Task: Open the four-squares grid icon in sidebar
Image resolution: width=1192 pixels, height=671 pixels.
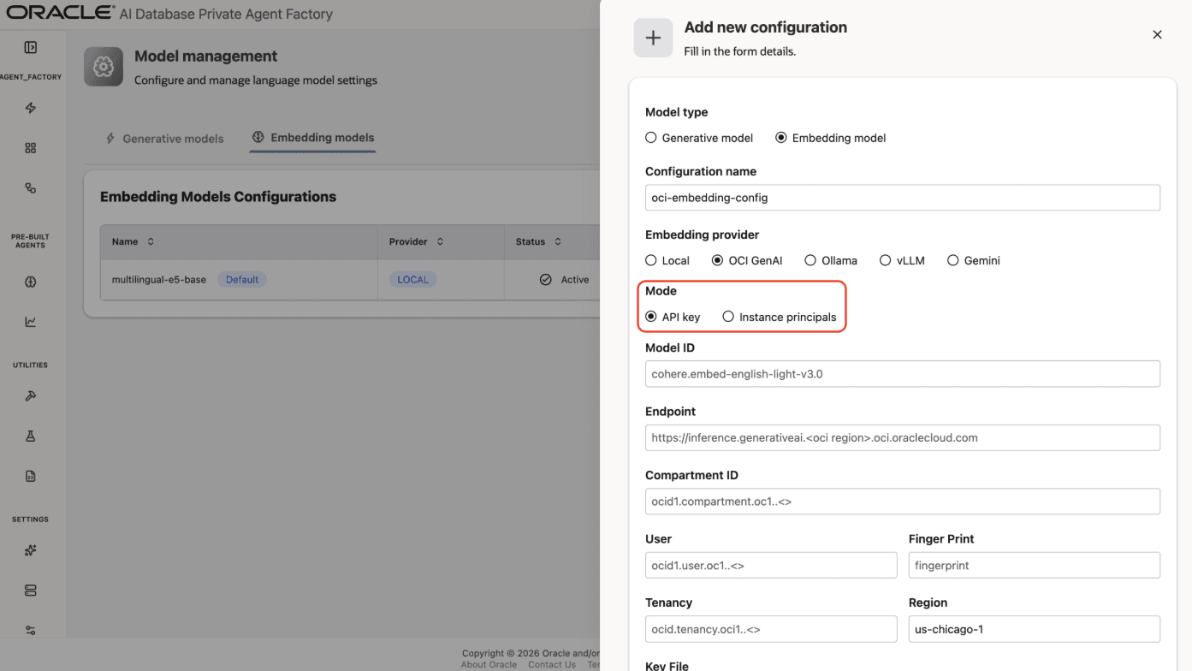Action: [x=31, y=148]
